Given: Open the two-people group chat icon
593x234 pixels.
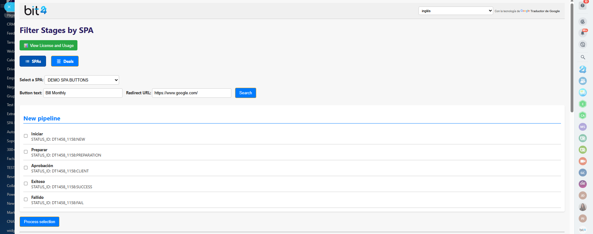Looking at the screenshot, I should [582, 81].
